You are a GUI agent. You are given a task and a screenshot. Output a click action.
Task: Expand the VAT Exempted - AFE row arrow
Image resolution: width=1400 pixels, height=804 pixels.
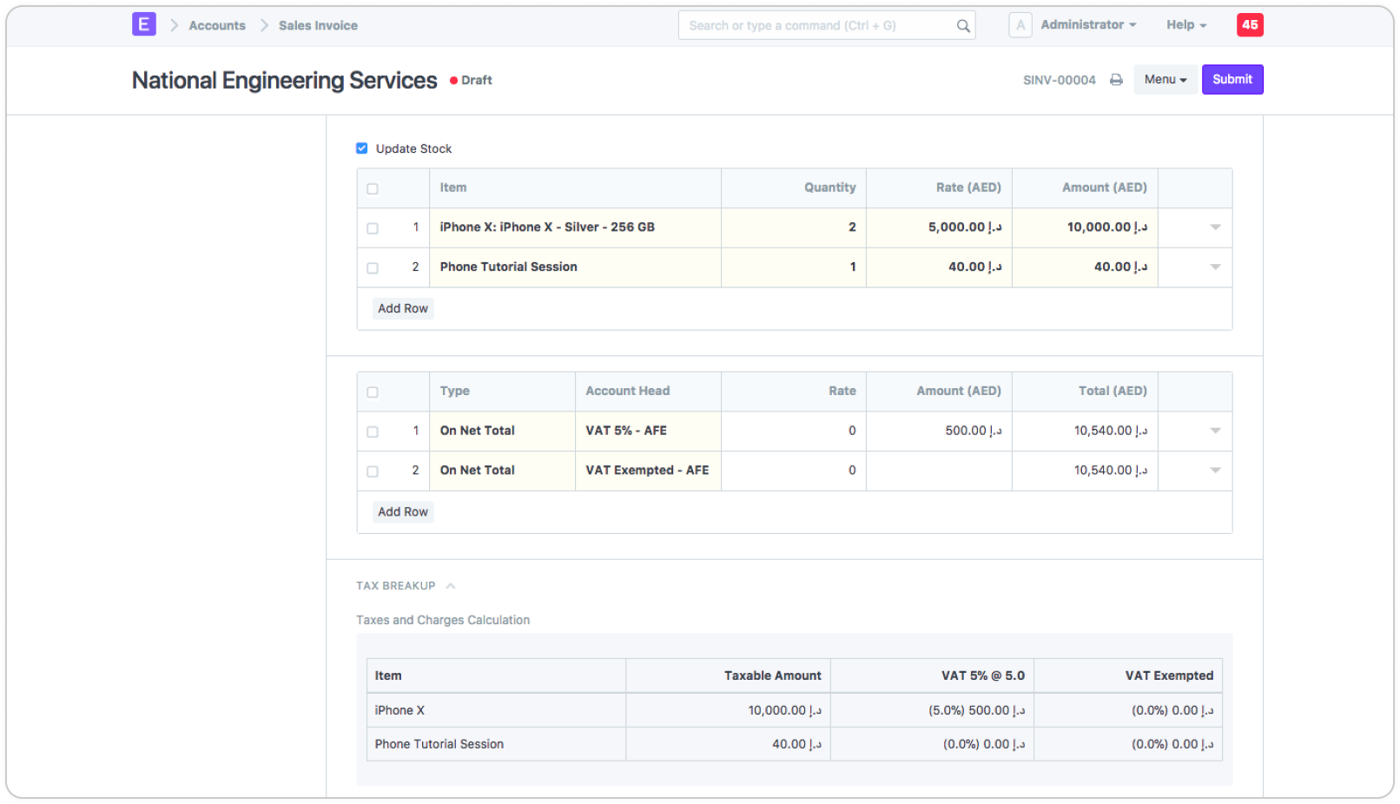[1215, 471]
